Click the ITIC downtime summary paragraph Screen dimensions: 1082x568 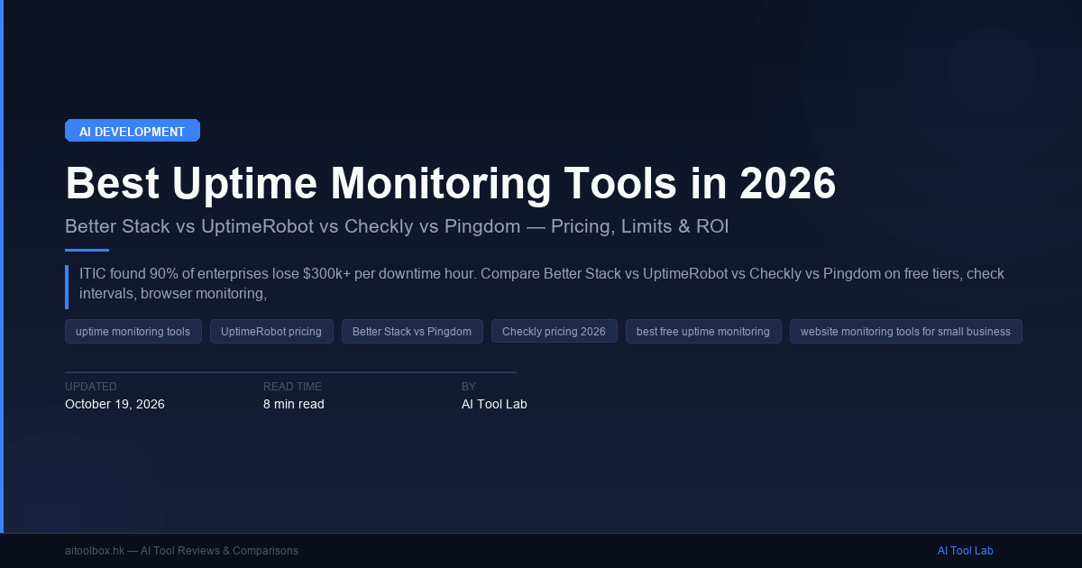coord(541,283)
